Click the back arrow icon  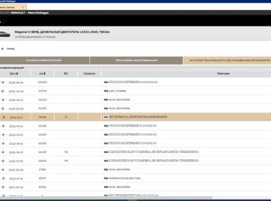[3, 49]
